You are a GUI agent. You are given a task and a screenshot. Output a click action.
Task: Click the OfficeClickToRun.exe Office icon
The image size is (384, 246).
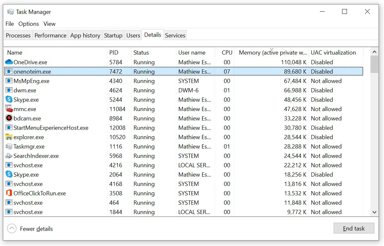9,193
